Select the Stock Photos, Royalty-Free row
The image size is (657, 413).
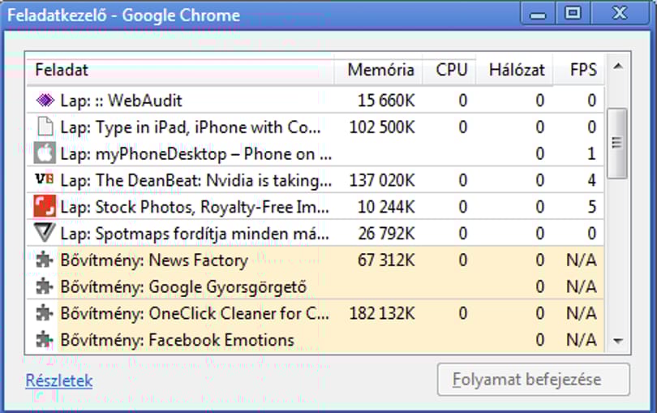pyautogui.click(x=316, y=206)
